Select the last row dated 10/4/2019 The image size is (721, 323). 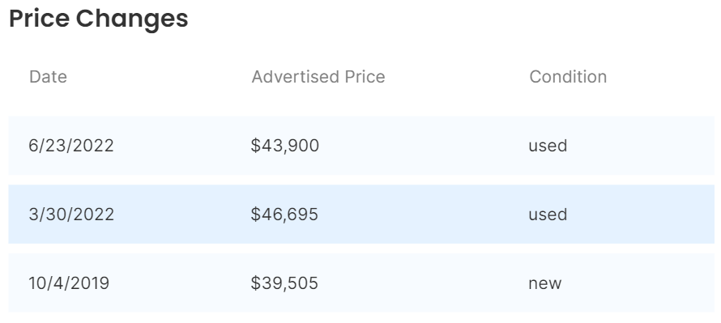pos(361,283)
